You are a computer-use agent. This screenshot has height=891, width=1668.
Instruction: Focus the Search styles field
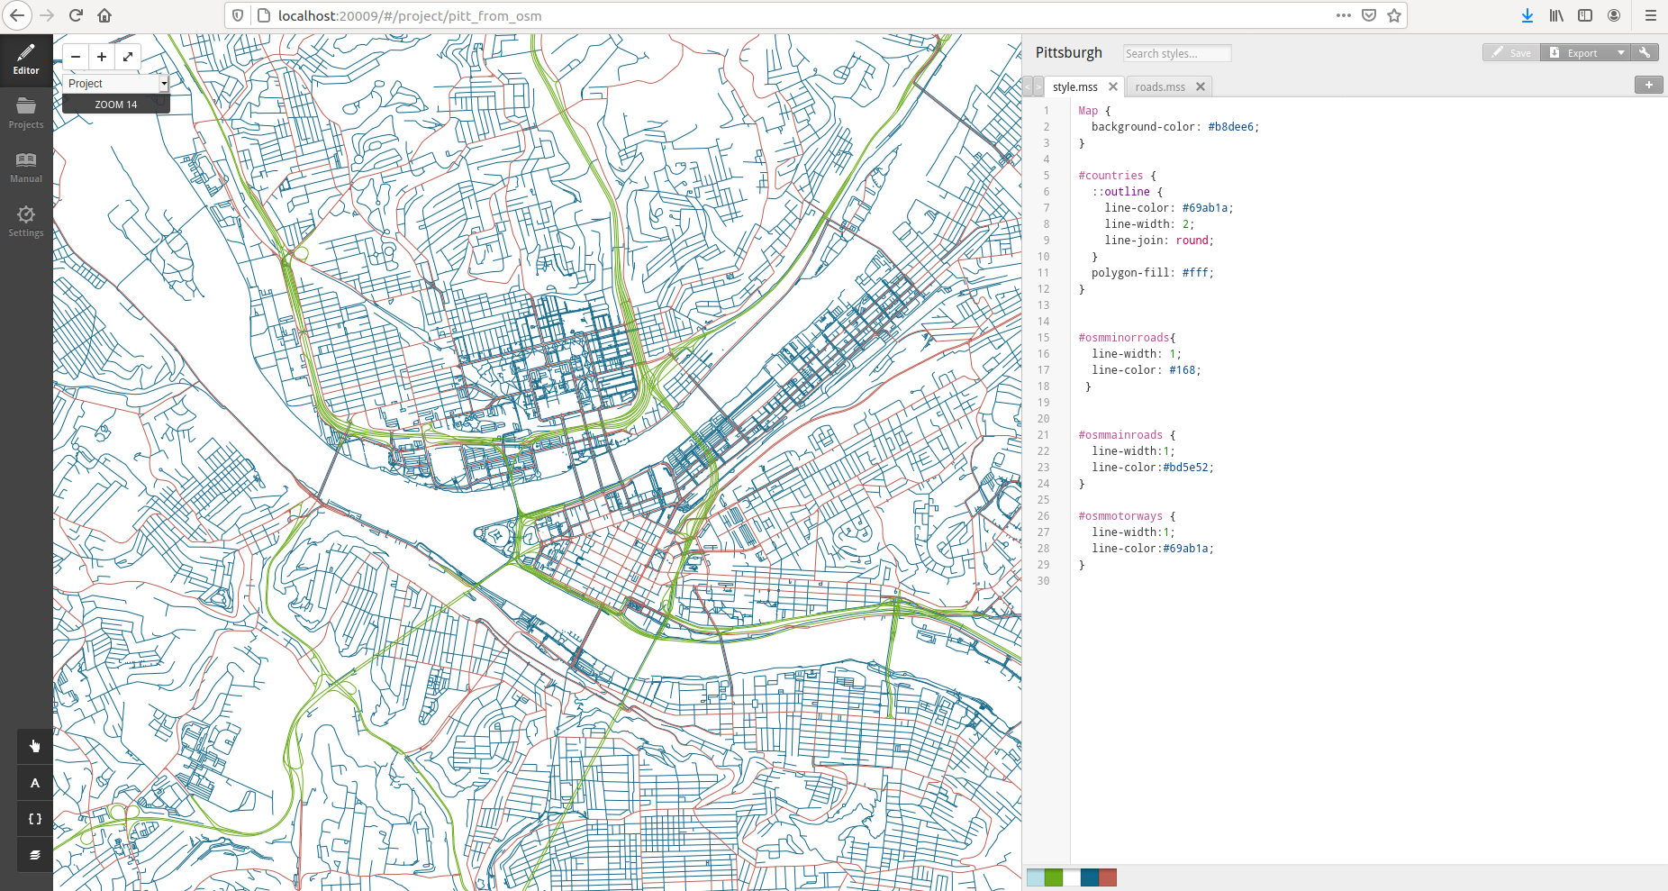(1177, 53)
